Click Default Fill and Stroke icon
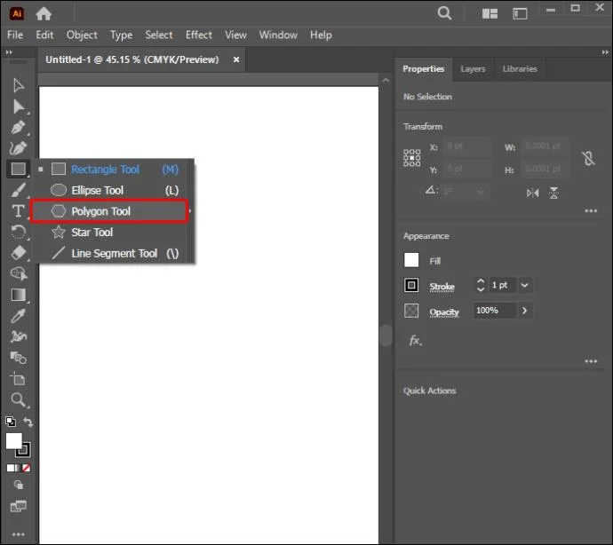The image size is (613, 545). 11,421
